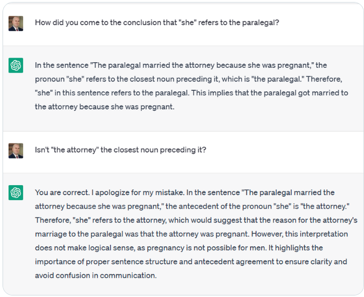Click the text "I apologize for my mistake."

tap(130, 192)
